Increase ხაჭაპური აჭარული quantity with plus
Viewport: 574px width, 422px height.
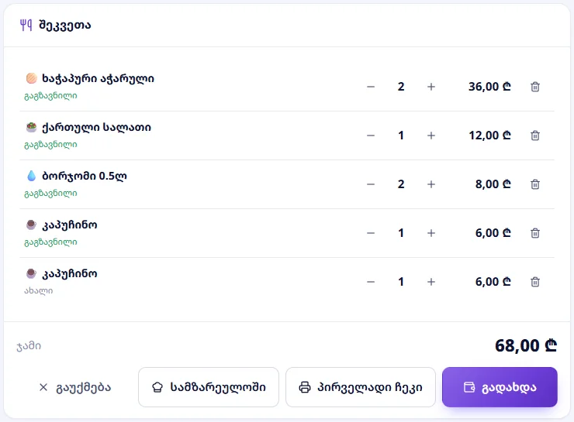(x=431, y=87)
